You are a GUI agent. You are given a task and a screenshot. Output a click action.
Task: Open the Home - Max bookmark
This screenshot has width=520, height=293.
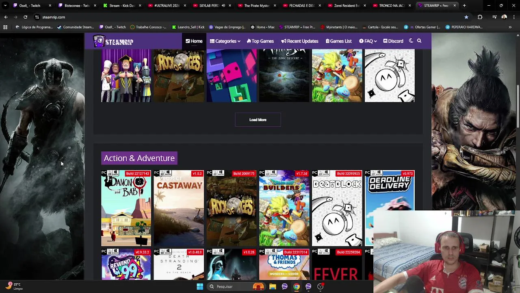(262, 27)
